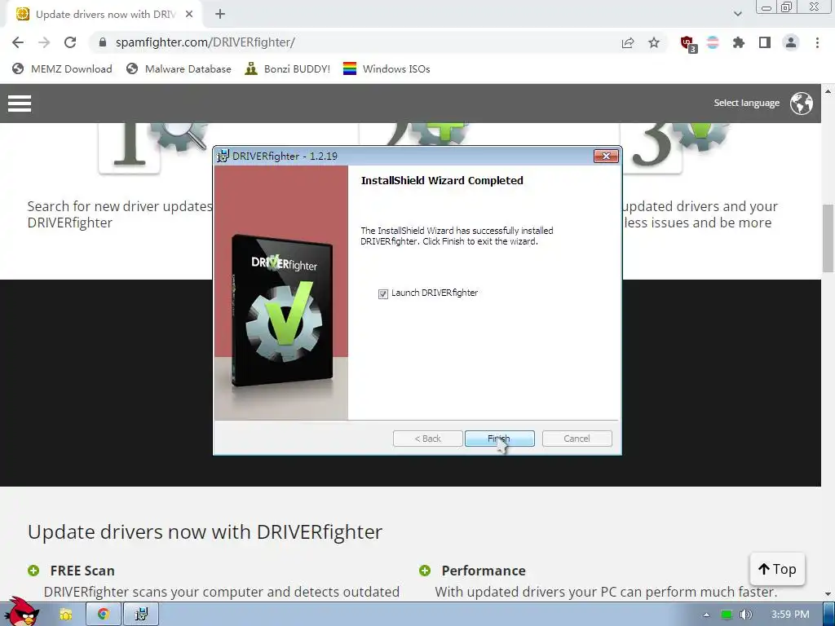Uncheck the Launch DRIVERfighter checkbox
Viewport: 835px width, 626px height.
pyautogui.click(x=383, y=293)
